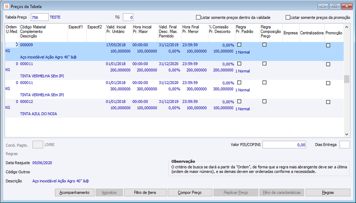The height and width of the screenshot is (203, 356).
Task: Click the Hora Final column header
Action: pyautogui.click(x=191, y=27)
